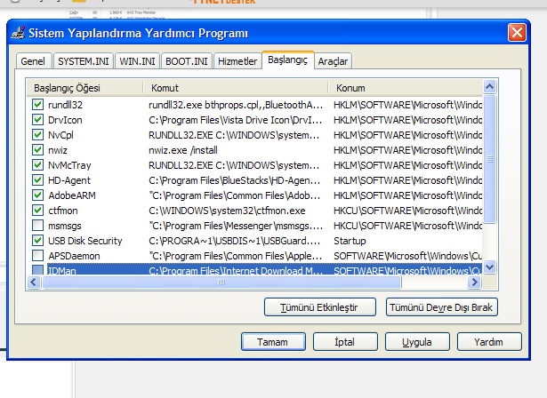Uncheck the DrvIcon startup checkbox
Viewport: 547px width, 398px height.
point(37,120)
